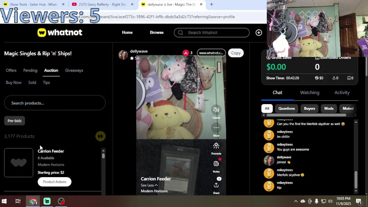
Task: Switch to the Offers tab
Action: click(x=11, y=70)
